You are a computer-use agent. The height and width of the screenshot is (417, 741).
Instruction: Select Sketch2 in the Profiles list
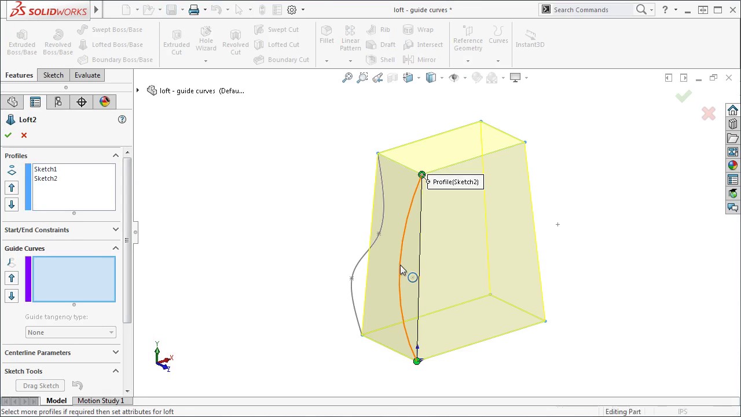(x=46, y=178)
